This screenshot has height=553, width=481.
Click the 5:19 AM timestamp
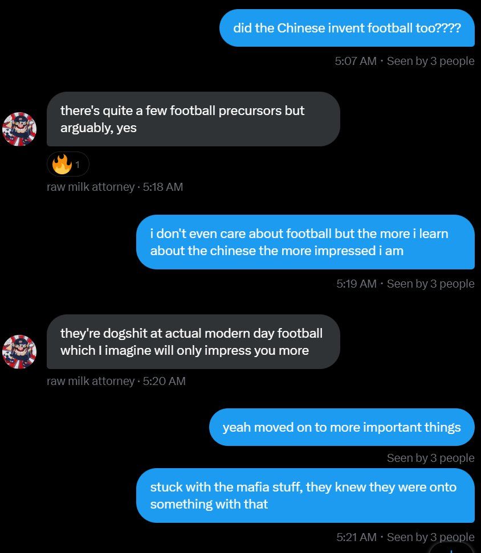tap(356, 284)
